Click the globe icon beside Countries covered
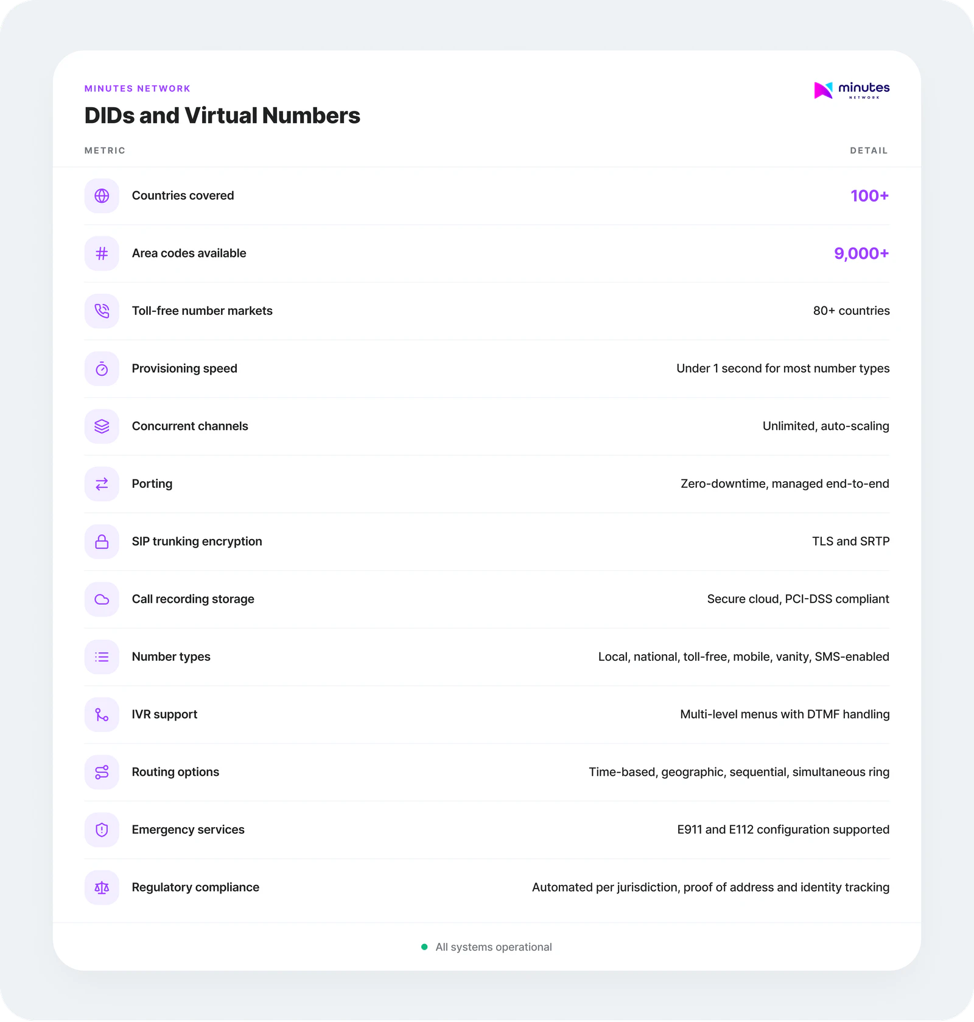This screenshot has width=974, height=1022. (x=102, y=196)
